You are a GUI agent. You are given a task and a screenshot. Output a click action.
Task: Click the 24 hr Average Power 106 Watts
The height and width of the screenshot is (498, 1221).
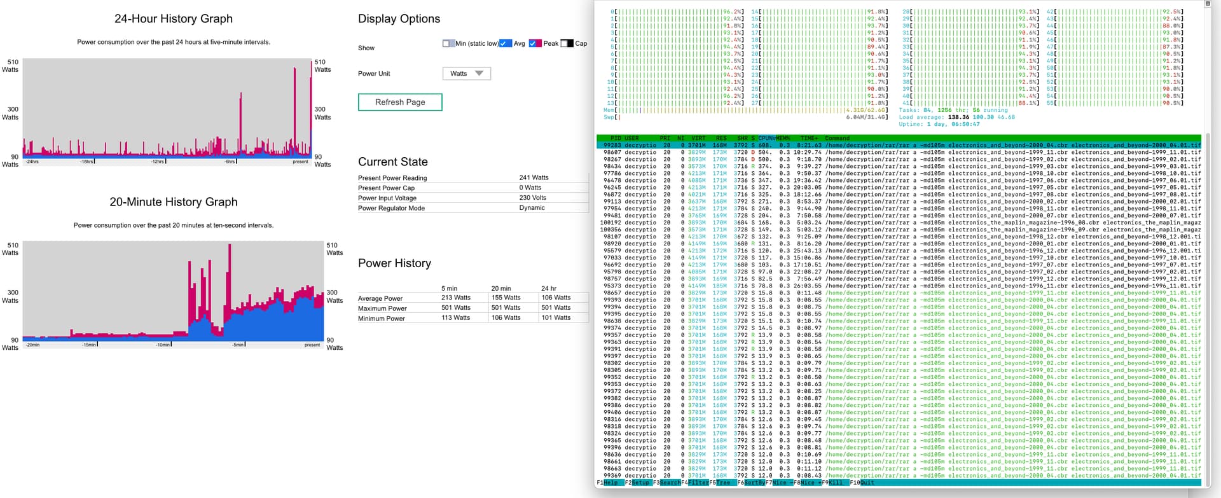[x=556, y=298]
